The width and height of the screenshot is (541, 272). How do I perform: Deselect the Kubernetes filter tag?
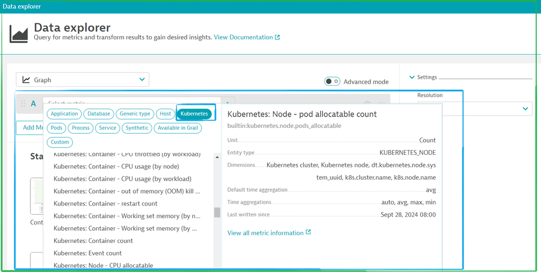tap(194, 114)
